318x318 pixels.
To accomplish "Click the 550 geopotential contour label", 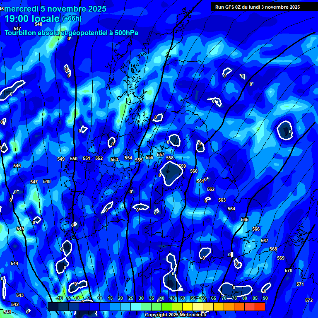I will click(74, 159).
